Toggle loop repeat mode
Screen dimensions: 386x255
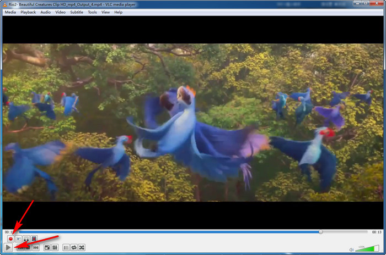pos(74,248)
